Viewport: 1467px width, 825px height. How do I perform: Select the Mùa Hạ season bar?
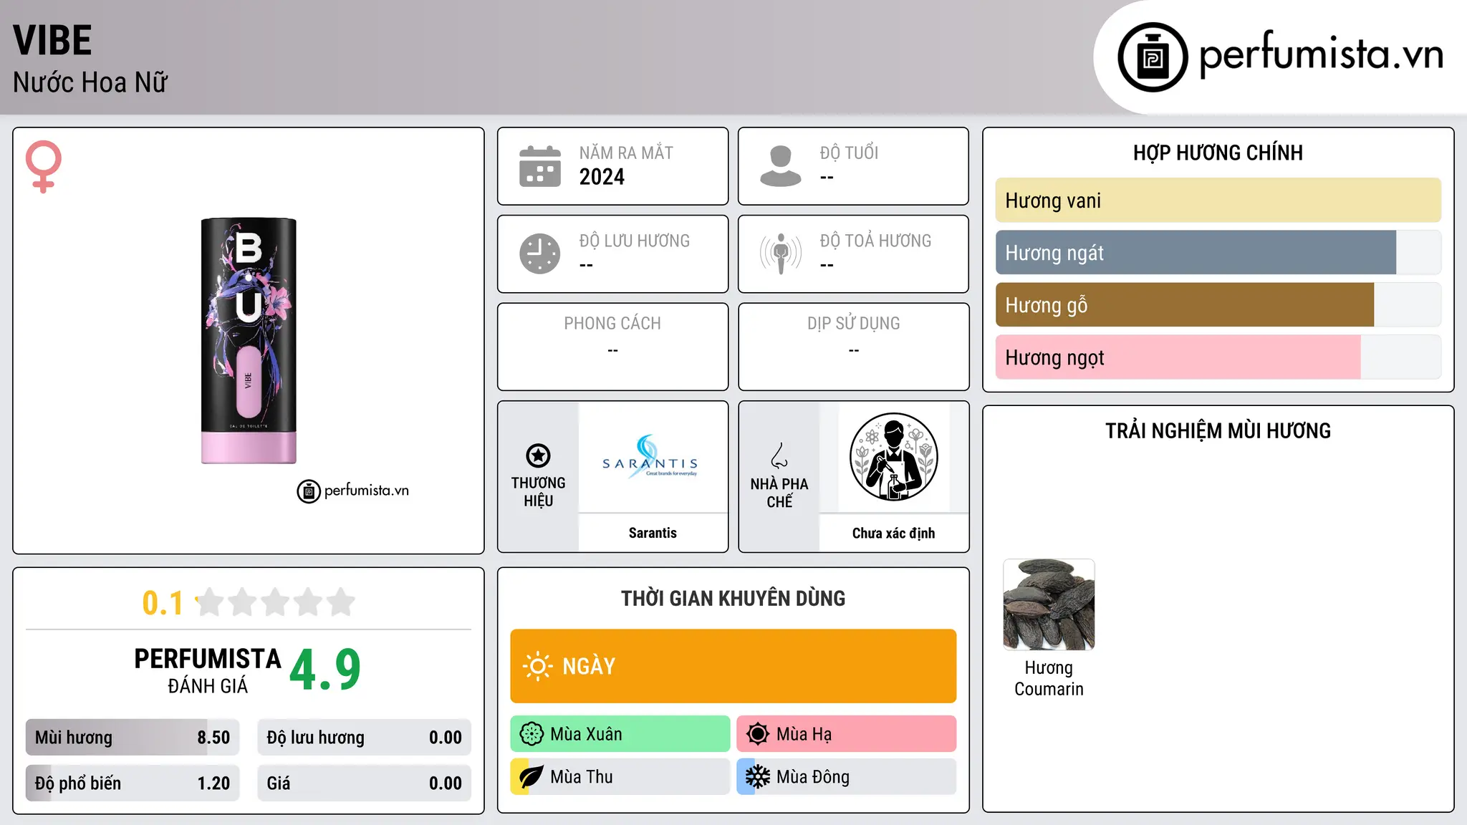point(847,734)
